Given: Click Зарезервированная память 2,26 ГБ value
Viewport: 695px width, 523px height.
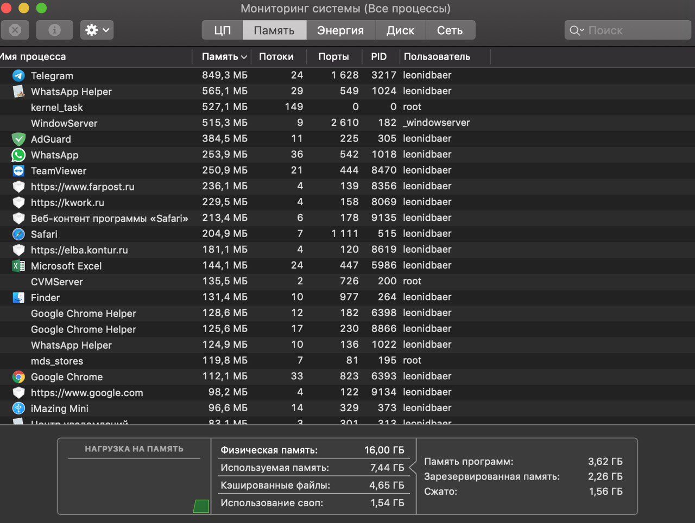Looking at the screenshot, I should point(605,476).
